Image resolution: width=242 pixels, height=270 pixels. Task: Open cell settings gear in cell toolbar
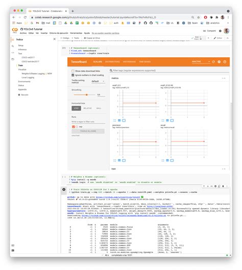215,186
